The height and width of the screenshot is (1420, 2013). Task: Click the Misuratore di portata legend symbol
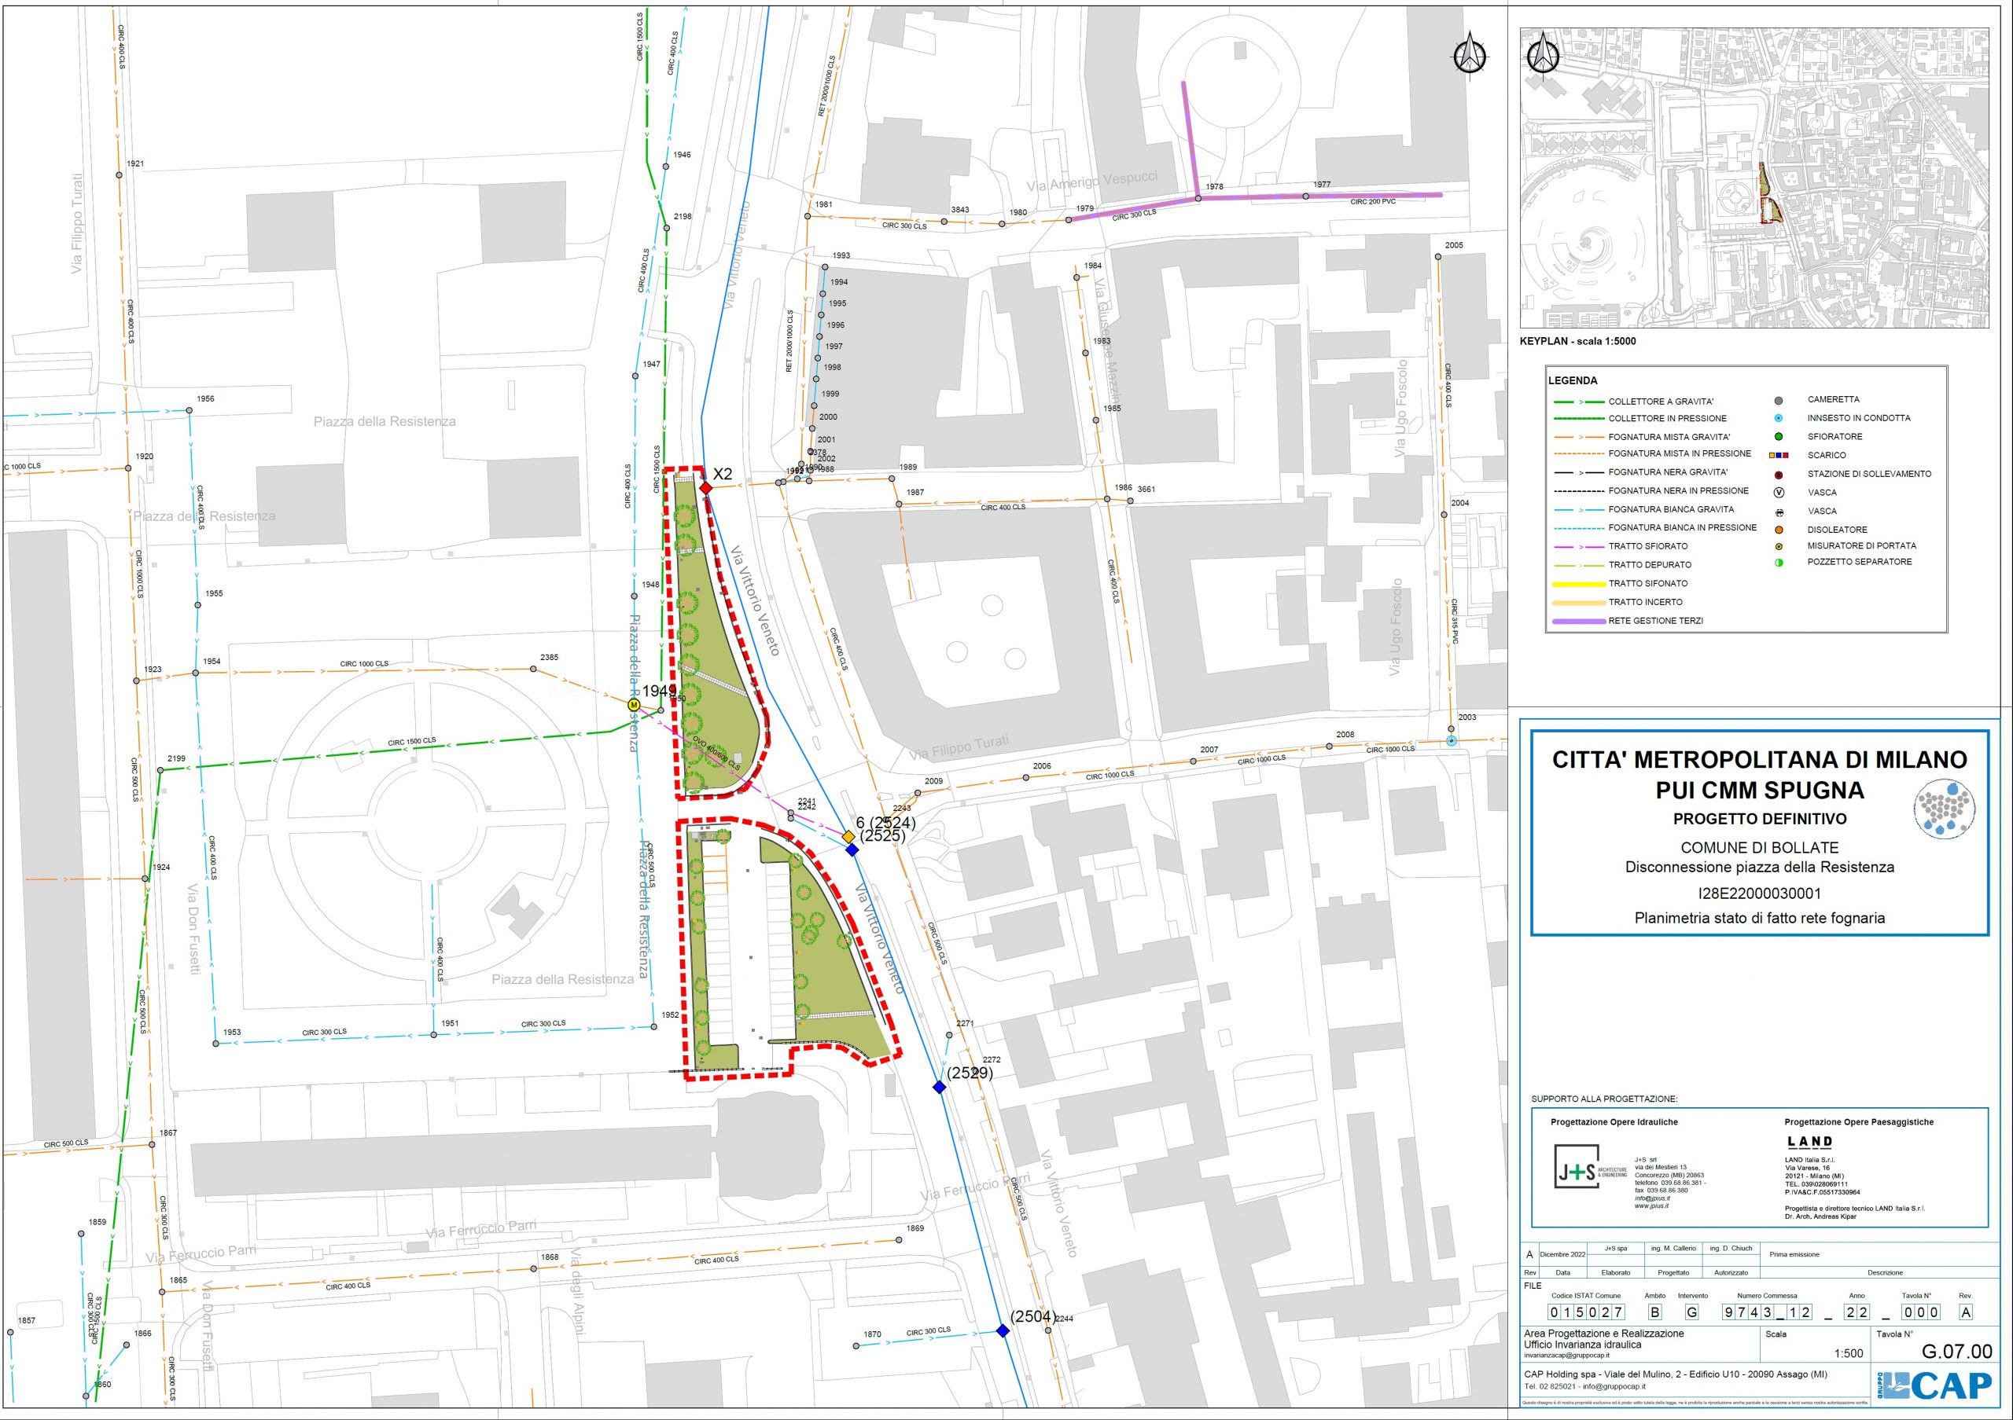point(1779,545)
